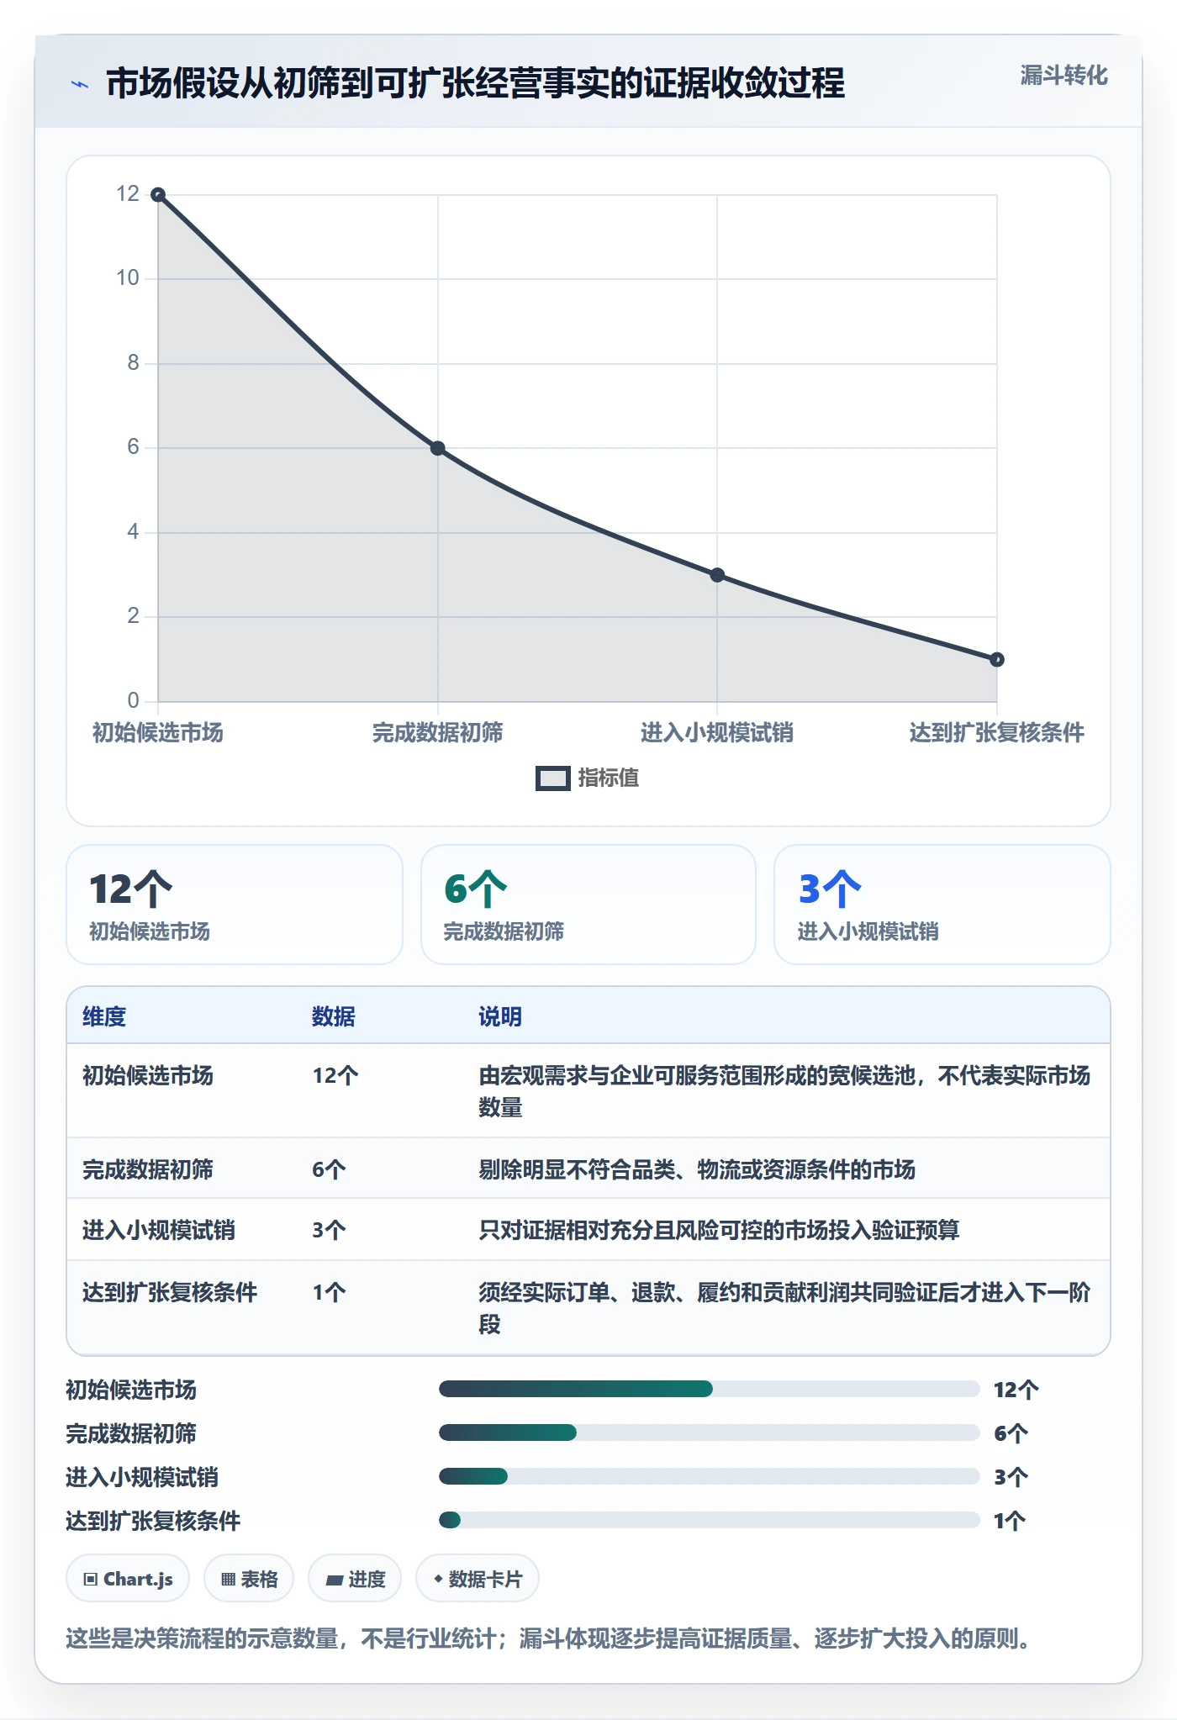This screenshot has width=1177, height=1720.
Task: Click the 进度 chip
Action: pos(355,1579)
